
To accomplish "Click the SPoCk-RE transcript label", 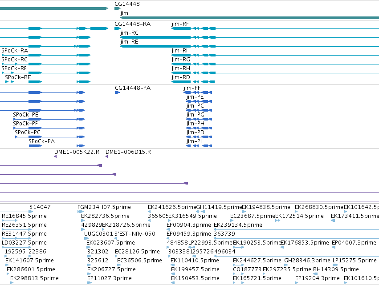I will 18,77.
